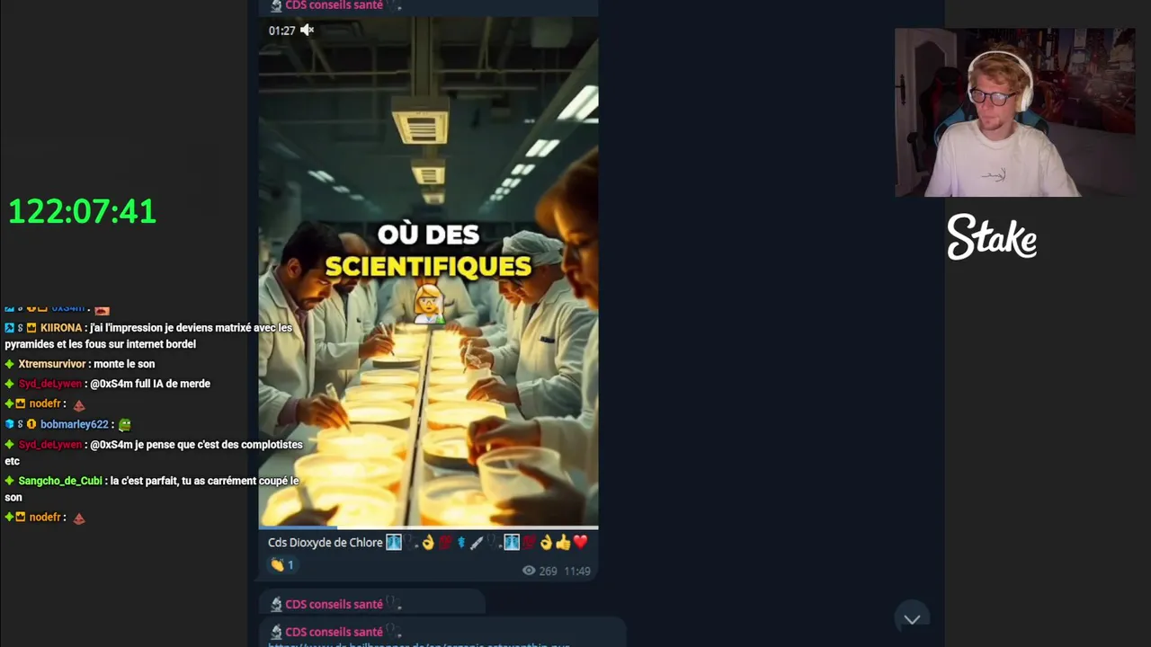Click the microscope icon before the last CDS conseils santé
This screenshot has width=1151, height=647.
tap(276, 632)
